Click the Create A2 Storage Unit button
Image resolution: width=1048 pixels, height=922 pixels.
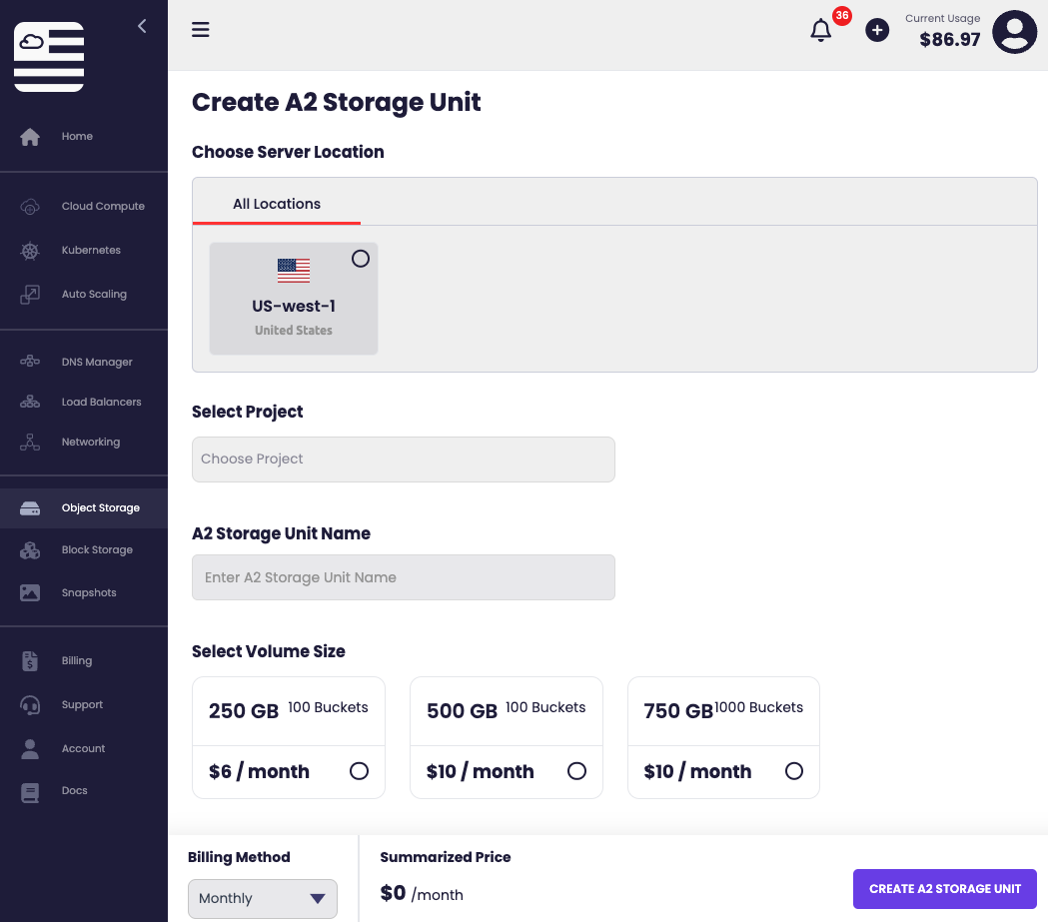(x=944, y=889)
